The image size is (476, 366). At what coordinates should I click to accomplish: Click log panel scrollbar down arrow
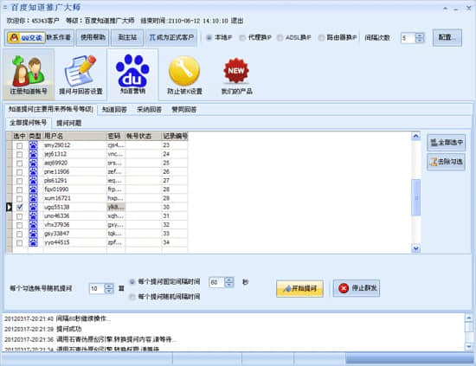point(469,346)
